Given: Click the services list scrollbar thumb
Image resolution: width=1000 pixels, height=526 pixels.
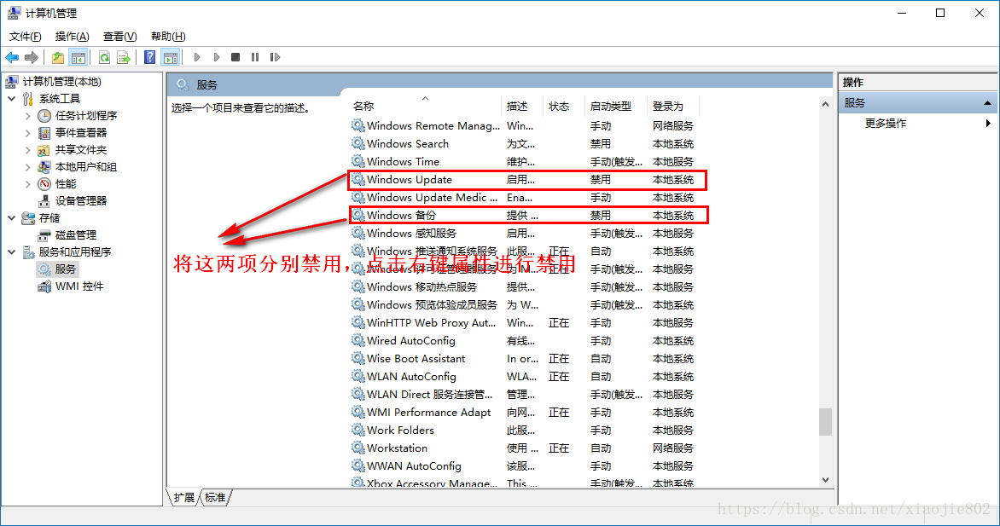Looking at the screenshot, I should pos(825,421).
